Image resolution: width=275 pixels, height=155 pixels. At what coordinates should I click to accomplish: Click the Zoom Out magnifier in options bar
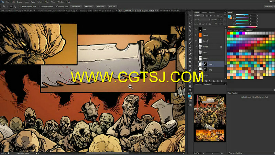pos(15,7)
